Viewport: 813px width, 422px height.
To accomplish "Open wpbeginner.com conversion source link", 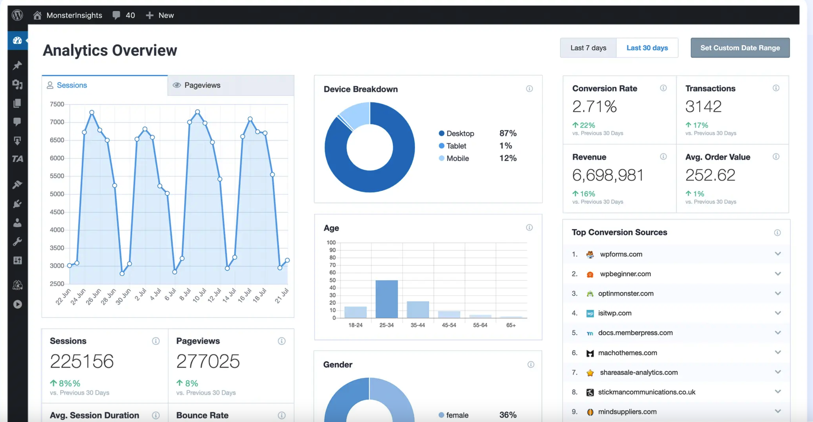I will [625, 273].
